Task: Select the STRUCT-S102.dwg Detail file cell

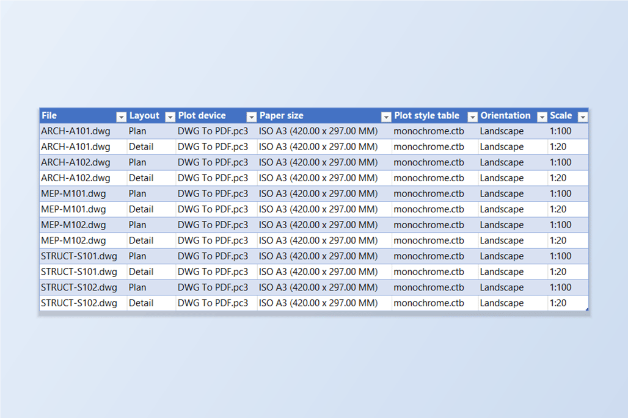Action: click(x=83, y=303)
